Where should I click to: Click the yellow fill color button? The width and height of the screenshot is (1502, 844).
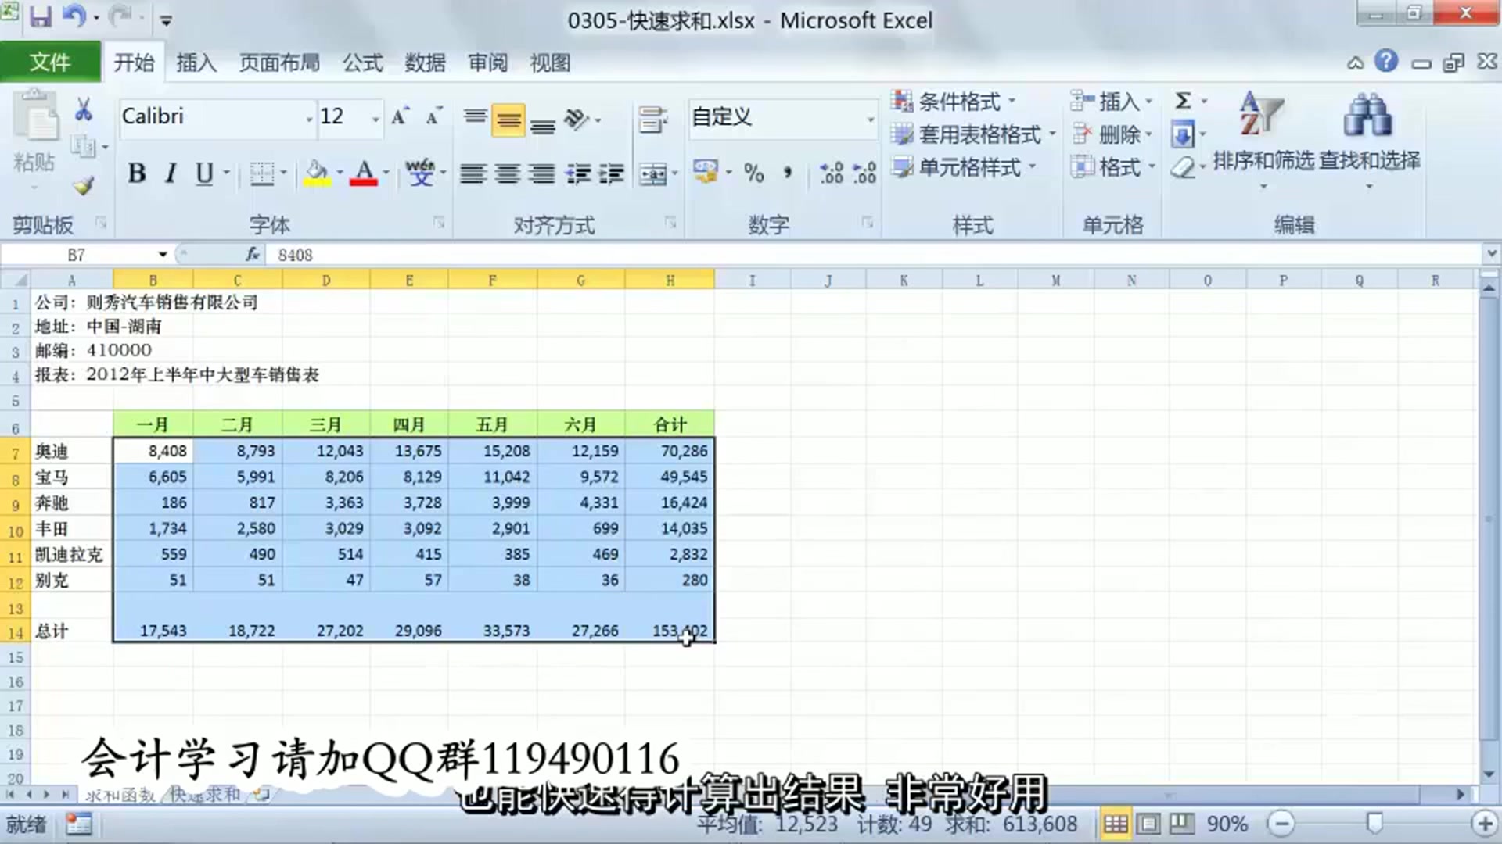click(317, 173)
